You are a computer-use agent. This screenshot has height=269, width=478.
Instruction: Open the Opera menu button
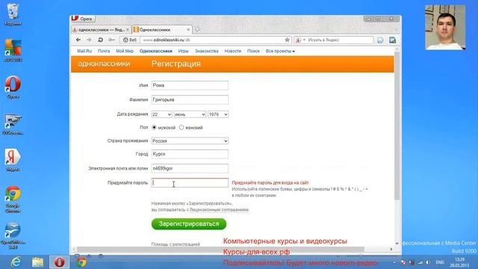click(83, 19)
